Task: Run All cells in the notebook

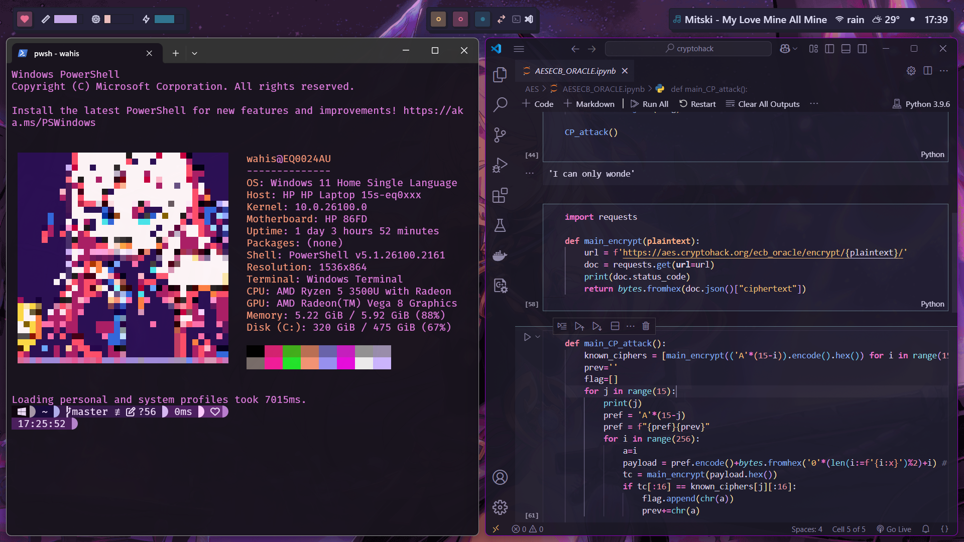Action: [649, 104]
